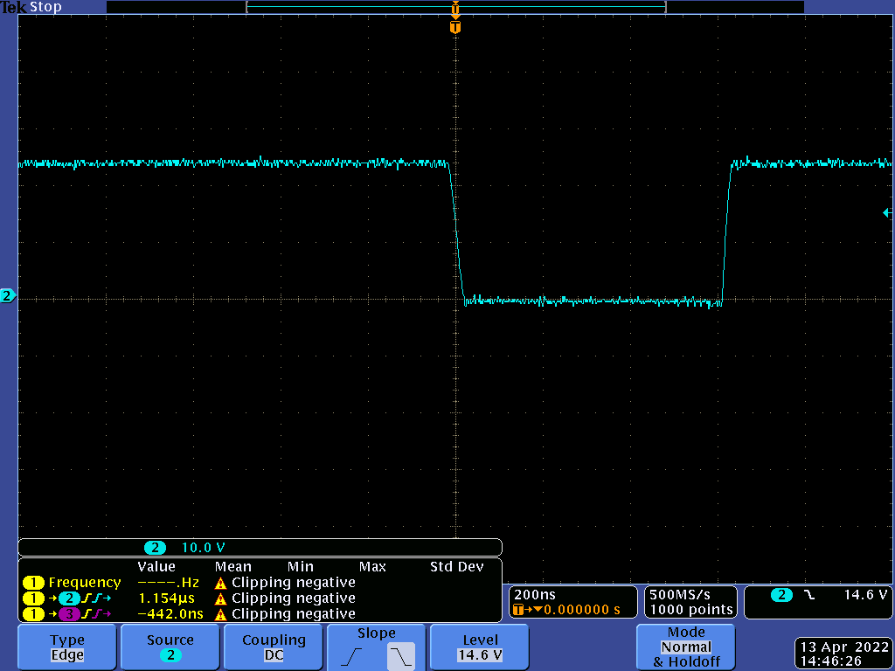This screenshot has height=671, width=895.
Task: Click the 200ns horizontal scale readout
Action: 534,594
